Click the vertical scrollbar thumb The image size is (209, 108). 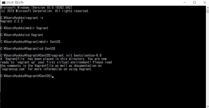pyautogui.click(x=207, y=11)
